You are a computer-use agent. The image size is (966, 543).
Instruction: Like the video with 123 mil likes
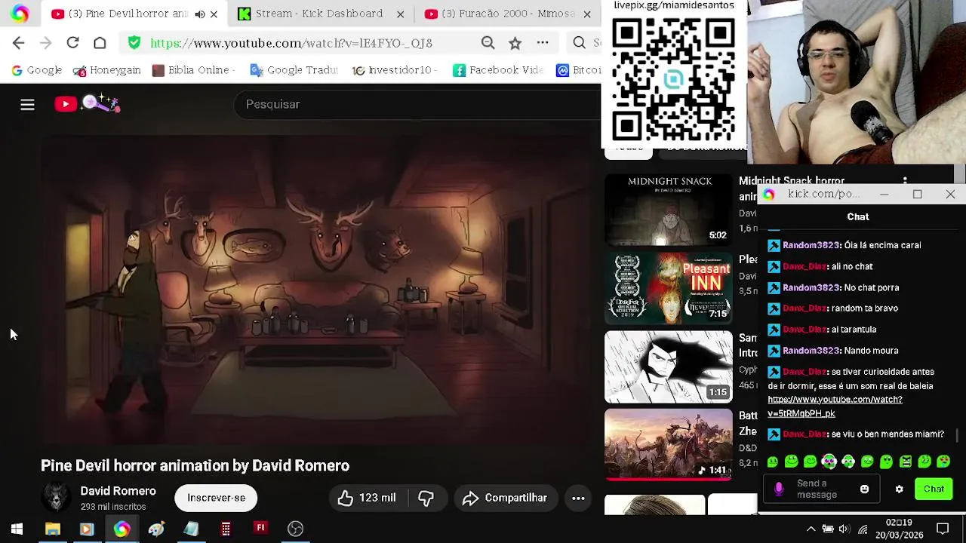368,498
